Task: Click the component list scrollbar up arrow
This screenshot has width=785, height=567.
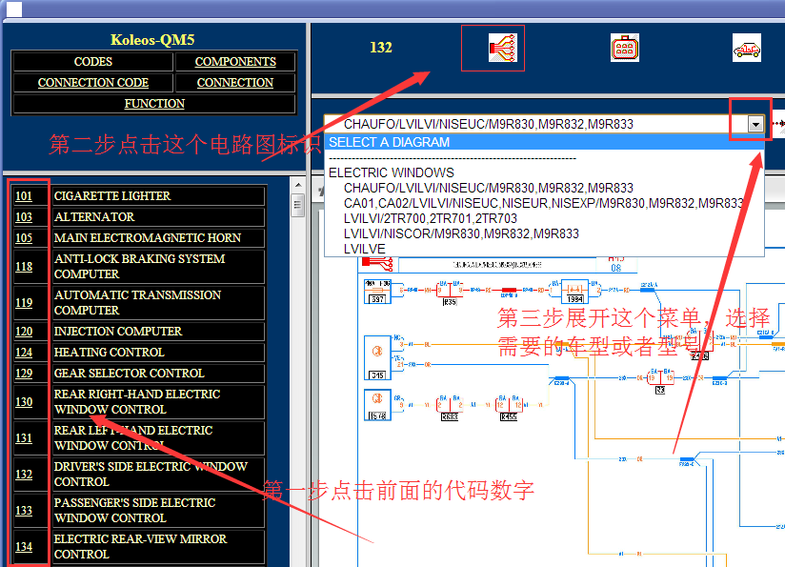Action: click(x=298, y=185)
